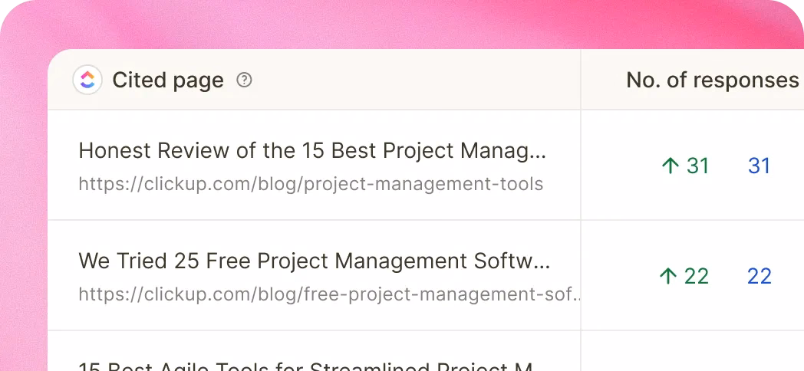Click the green 31 change value

point(698,166)
